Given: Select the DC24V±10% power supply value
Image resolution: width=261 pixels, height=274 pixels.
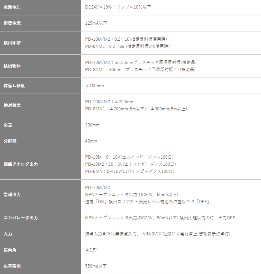Looking at the screenshot, I should [118, 7].
